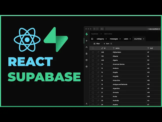Open the Filter options
The height and width of the screenshot is (122, 162).
coord(96,44)
